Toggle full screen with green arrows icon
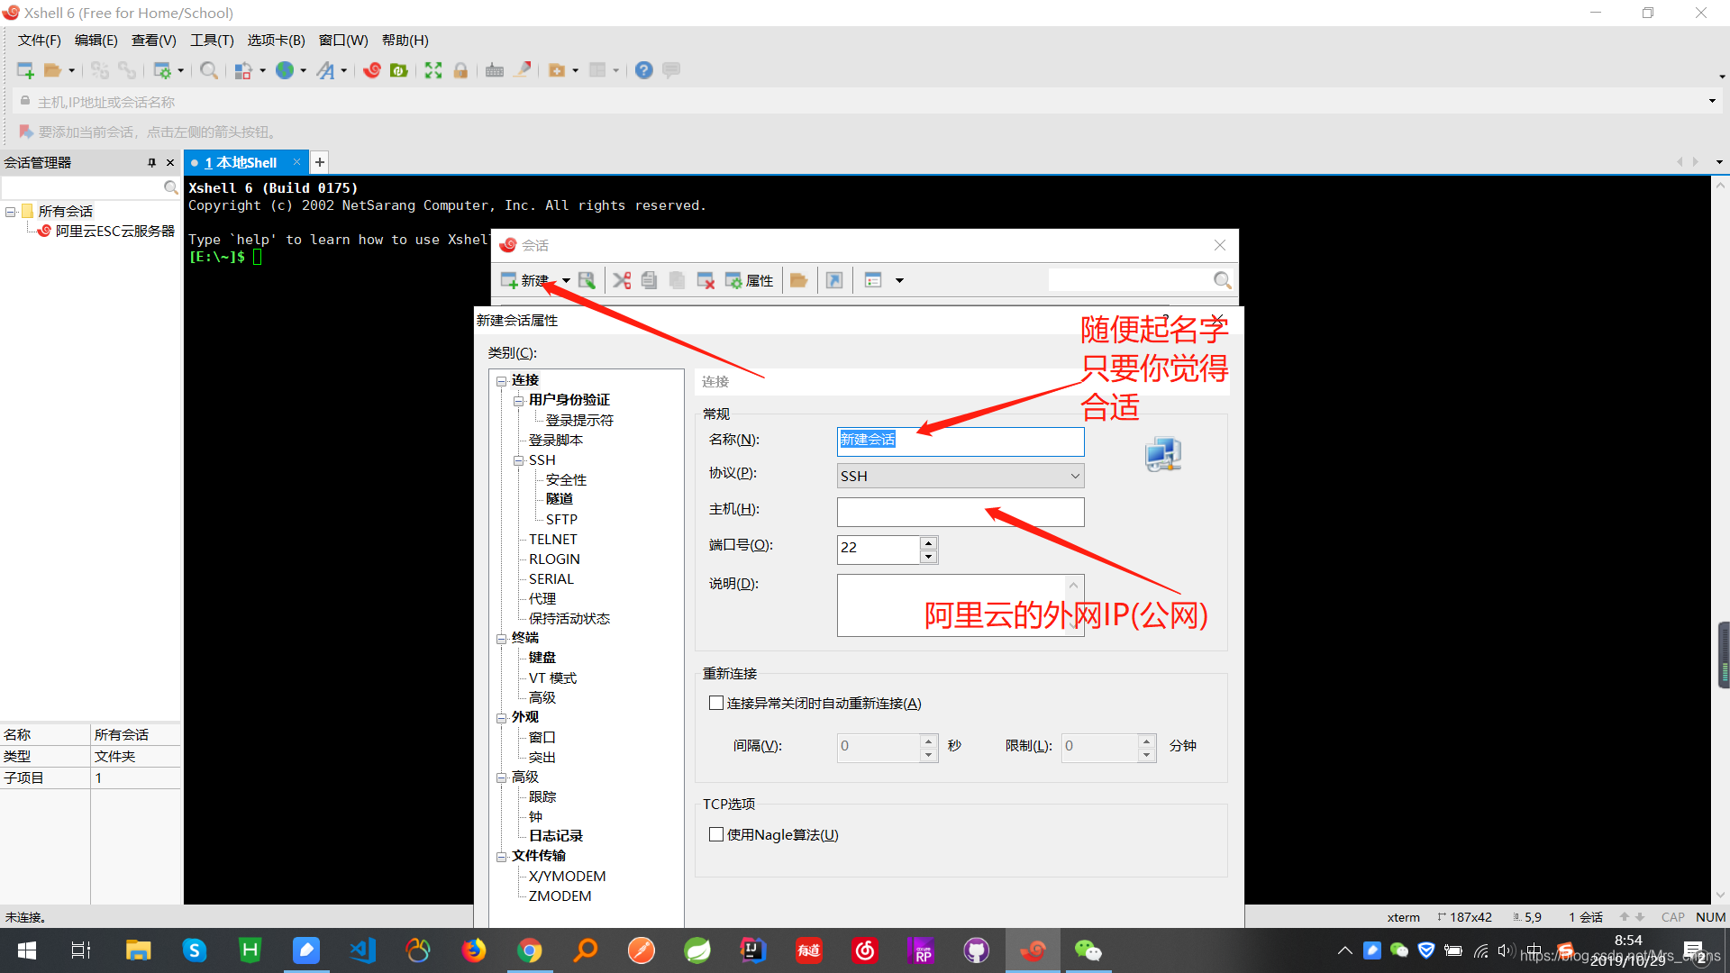Viewport: 1730px width, 973px height. click(x=433, y=70)
